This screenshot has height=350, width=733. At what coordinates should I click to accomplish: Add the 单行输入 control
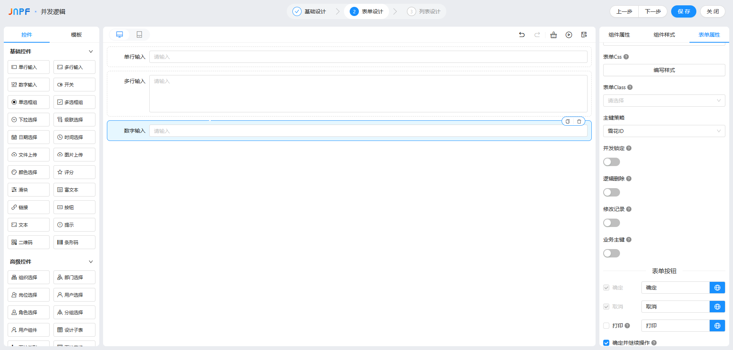[x=29, y=67]
